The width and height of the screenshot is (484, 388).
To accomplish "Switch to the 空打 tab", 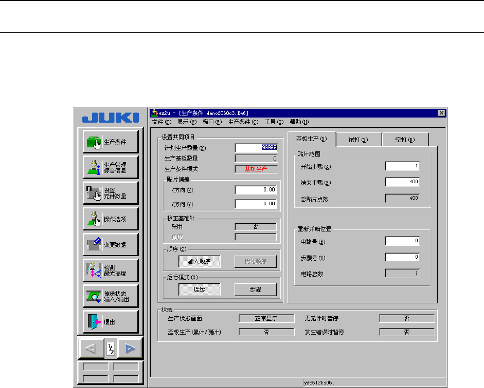I will pos(405,140).
